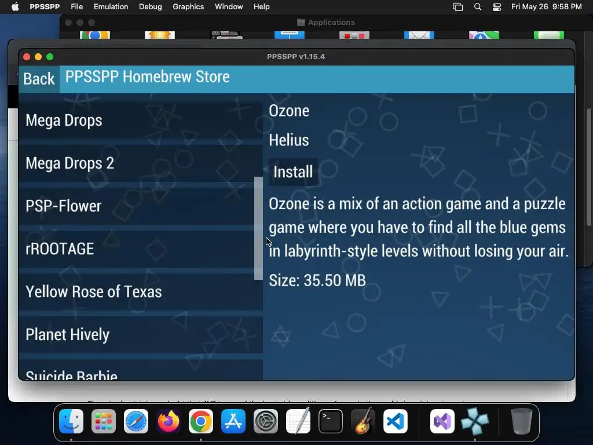
Task: Close the PPSSPP window
Action: coord(27,57)
